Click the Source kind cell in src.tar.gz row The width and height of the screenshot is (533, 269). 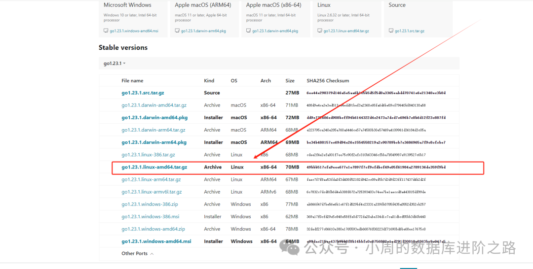click(x=212, y=93)
